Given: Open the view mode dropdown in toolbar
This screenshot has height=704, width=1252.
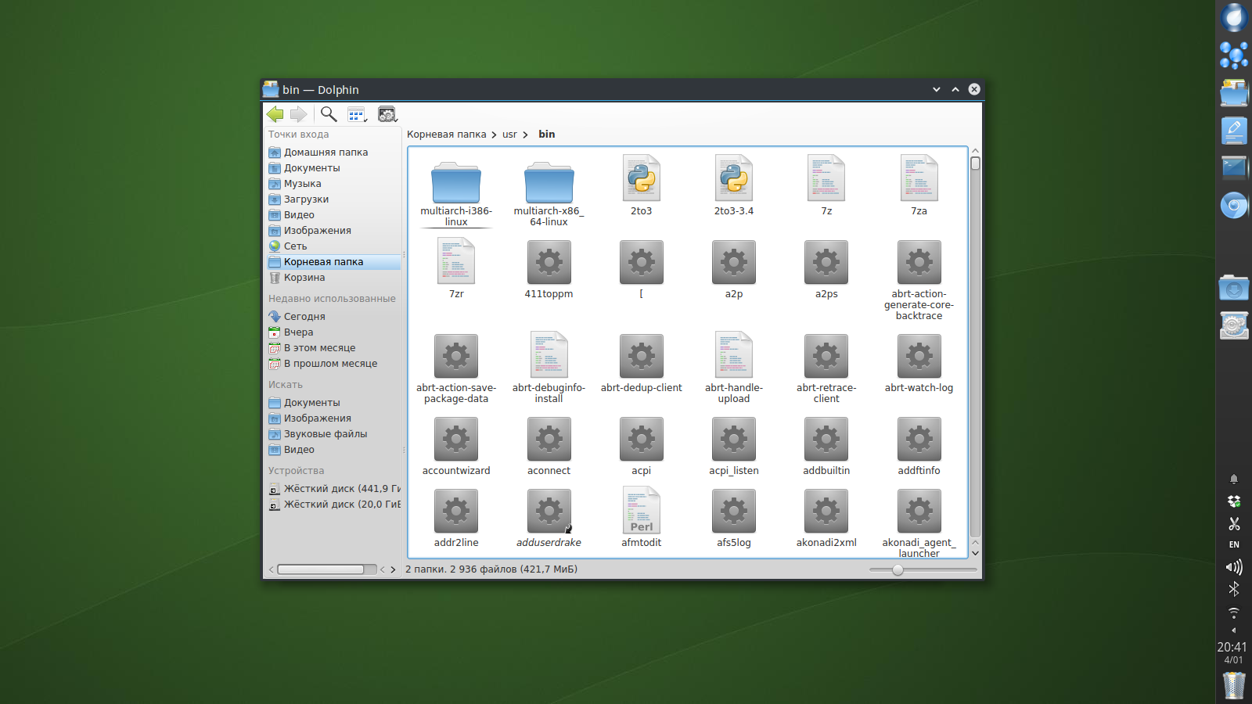Looking at the screenshot, I should point(357,115).
